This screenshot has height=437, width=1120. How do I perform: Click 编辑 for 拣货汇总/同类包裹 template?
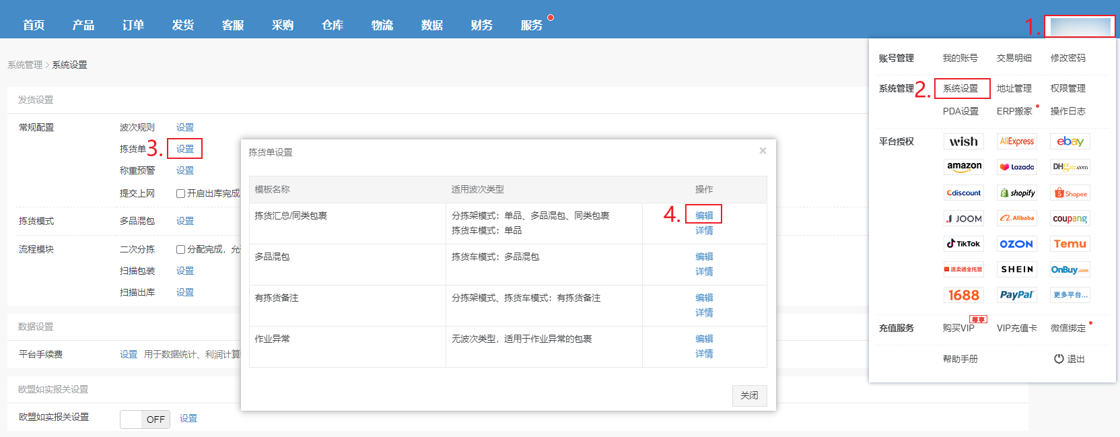(x=704, y=215)
